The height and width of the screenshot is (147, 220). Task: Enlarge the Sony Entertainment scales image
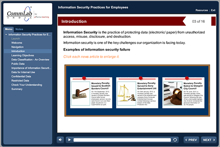[126, 94]
